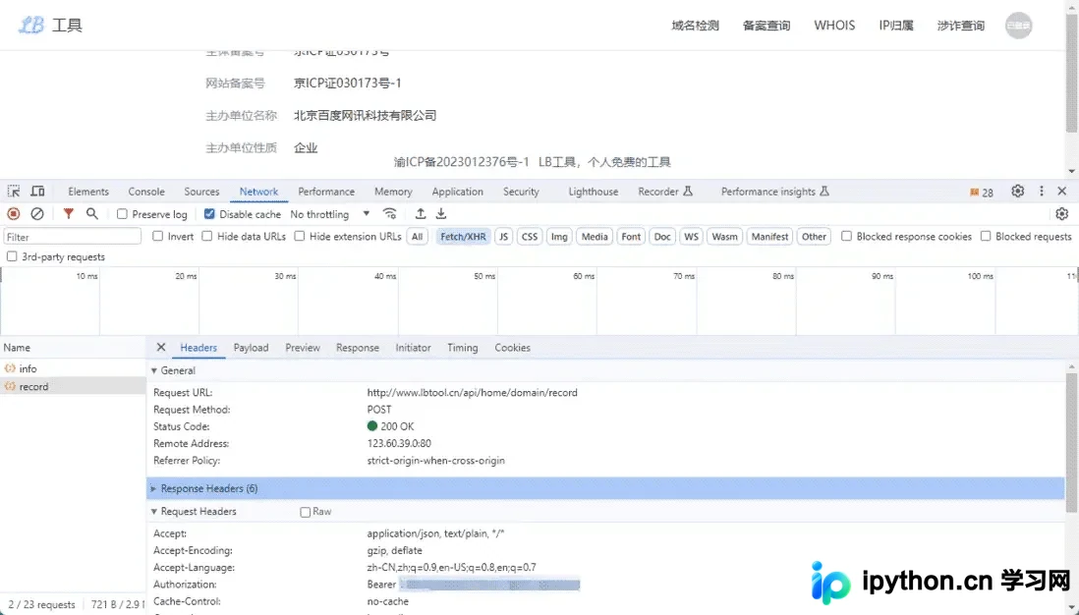Select the record request row
This screenshot has width=1079, height=615.
[x=73, y=387]
